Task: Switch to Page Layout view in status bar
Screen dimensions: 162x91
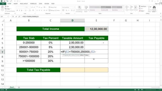Action: (x=139, y=90)
